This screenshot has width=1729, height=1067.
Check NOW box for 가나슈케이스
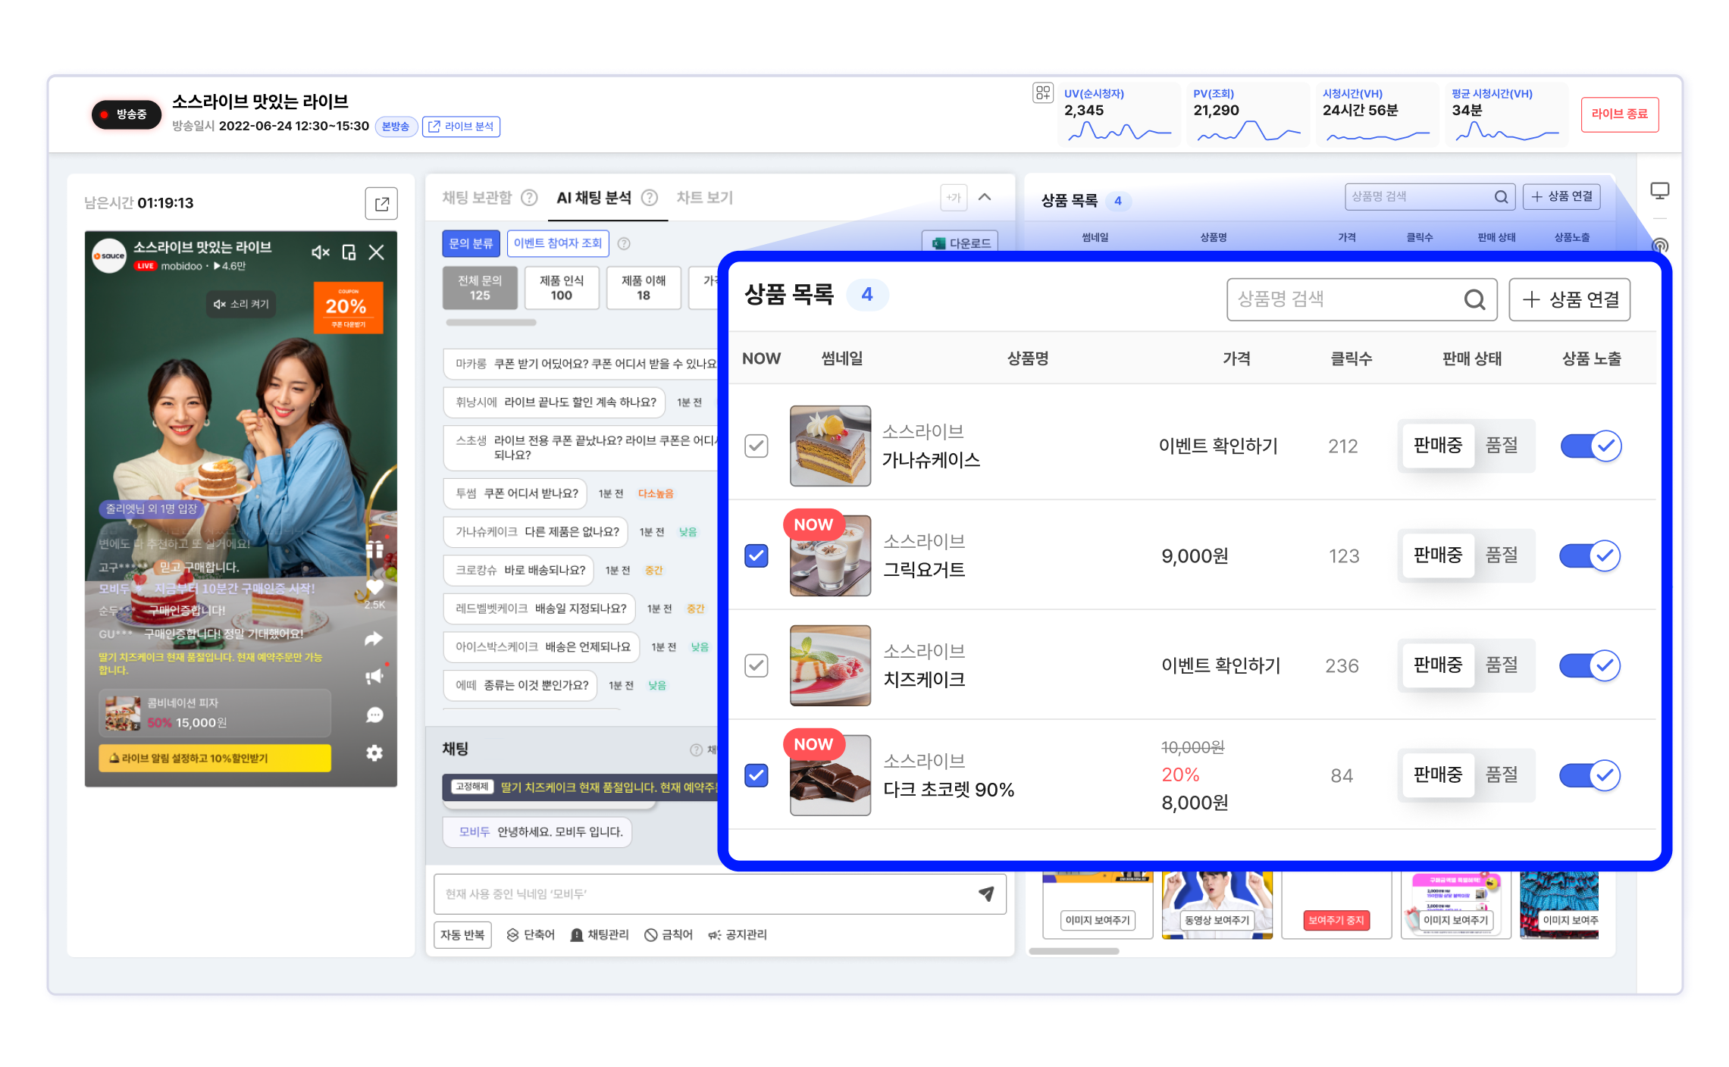coord(756,446)
